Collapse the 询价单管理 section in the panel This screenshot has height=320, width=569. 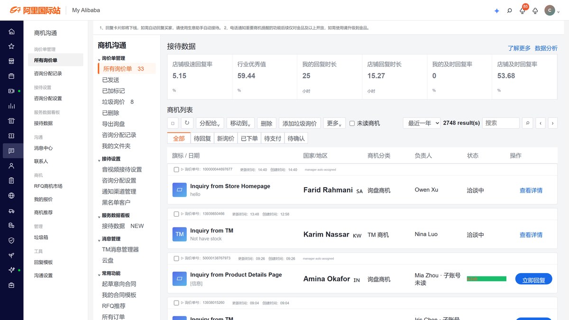(111, 58)
